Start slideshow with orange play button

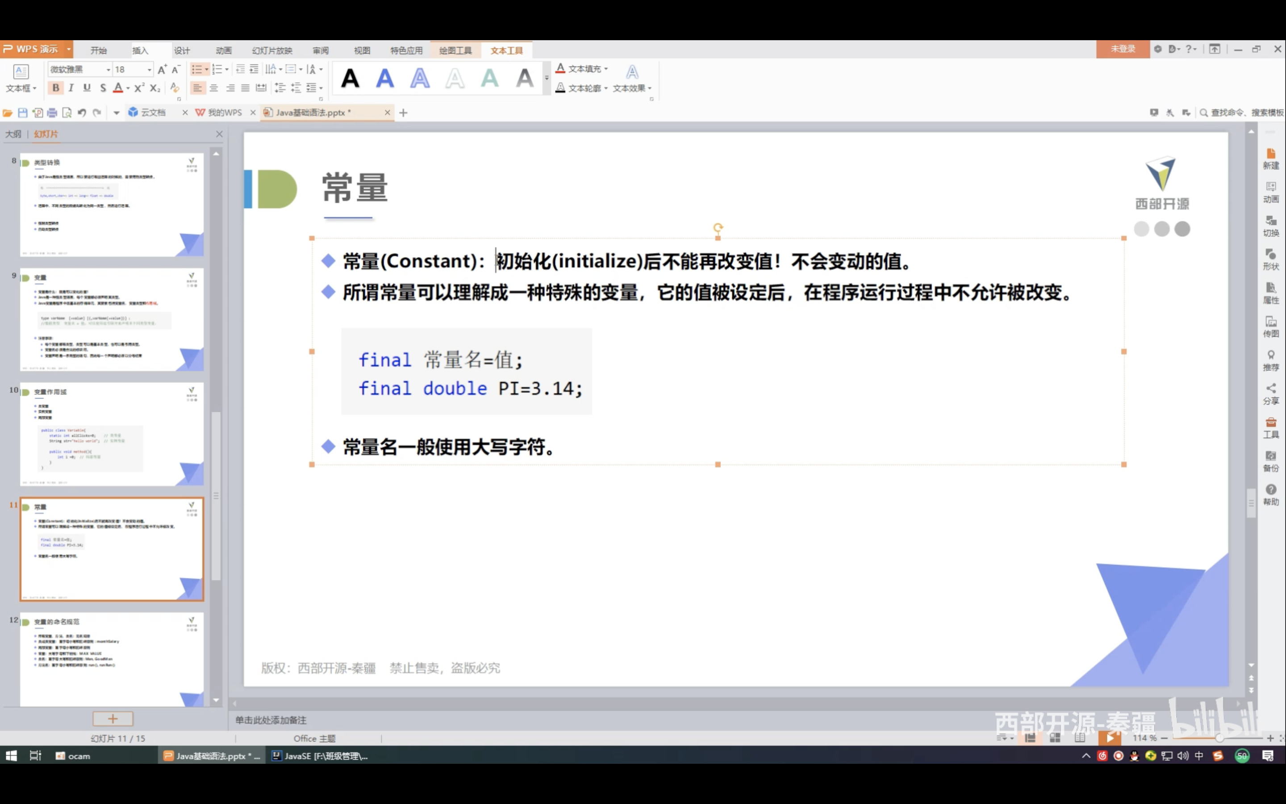1110,738
